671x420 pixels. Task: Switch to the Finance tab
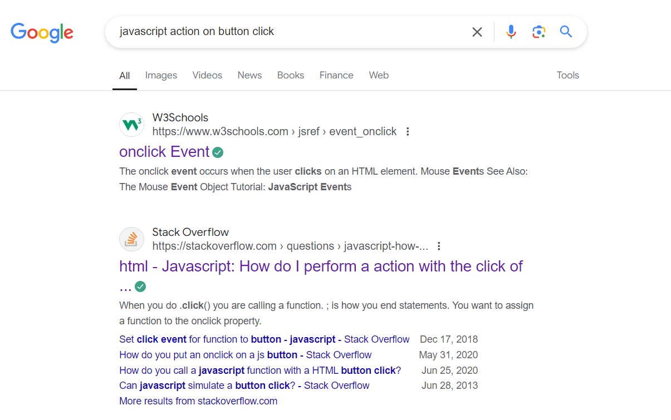336,75
